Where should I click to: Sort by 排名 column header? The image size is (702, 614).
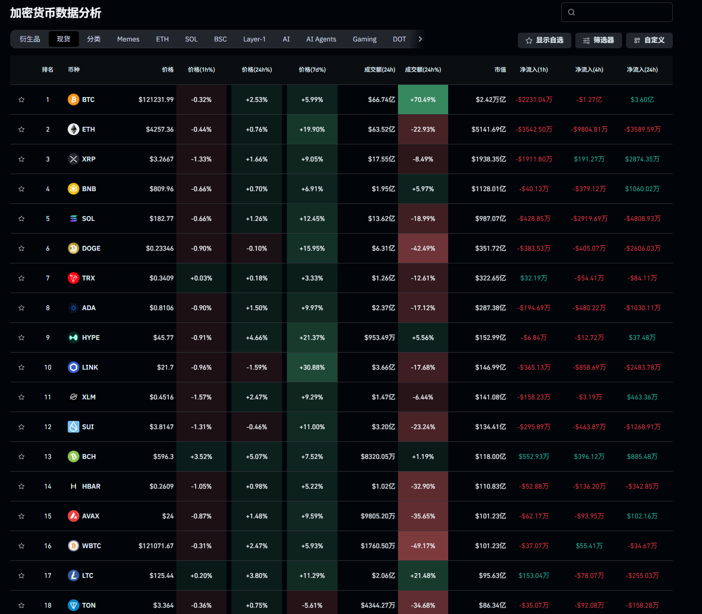tap(47, 70)
